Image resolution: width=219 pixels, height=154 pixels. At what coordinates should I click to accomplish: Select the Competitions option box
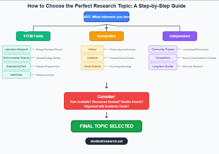(x=163, y=58)
